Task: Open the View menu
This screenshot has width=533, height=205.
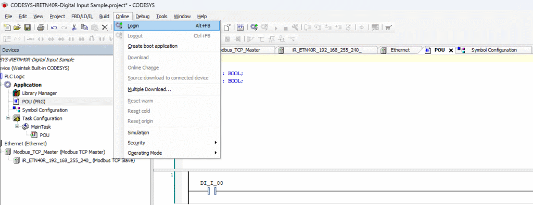Action: [x=38, y=16]
